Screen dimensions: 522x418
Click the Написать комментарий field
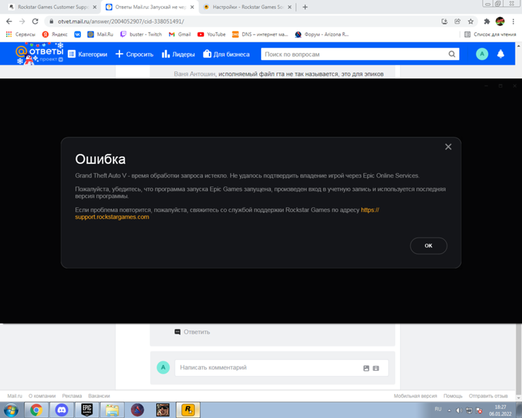click(268, 368)
